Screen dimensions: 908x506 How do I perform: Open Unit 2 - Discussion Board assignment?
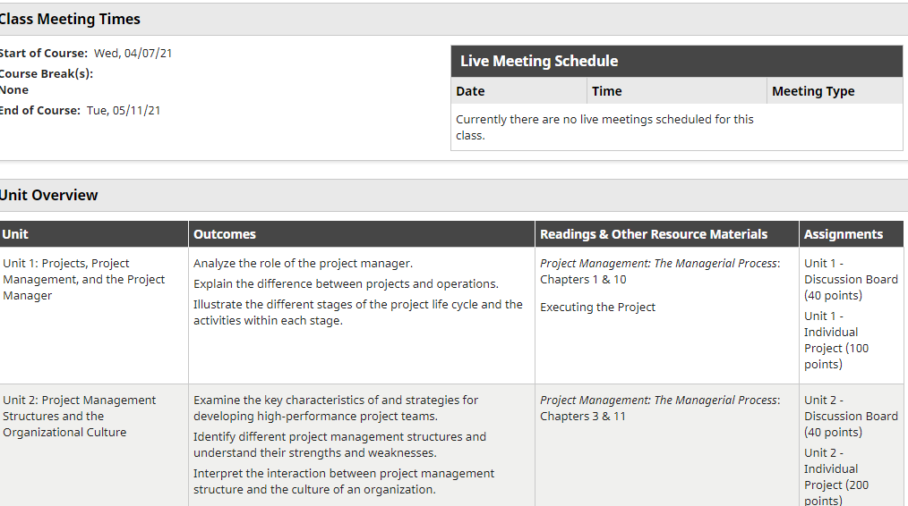[x=851, y=417]
